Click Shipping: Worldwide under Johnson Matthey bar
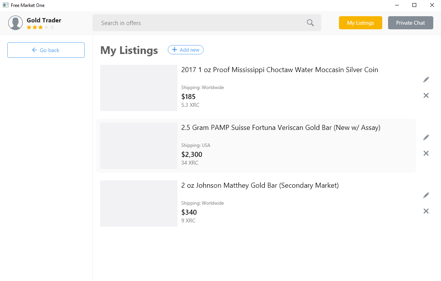The image size is (441, 281). 203,203
